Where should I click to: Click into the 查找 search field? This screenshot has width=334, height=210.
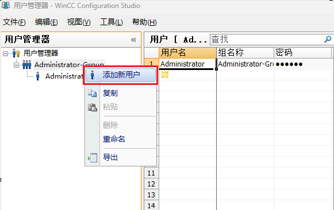(267, 40)
